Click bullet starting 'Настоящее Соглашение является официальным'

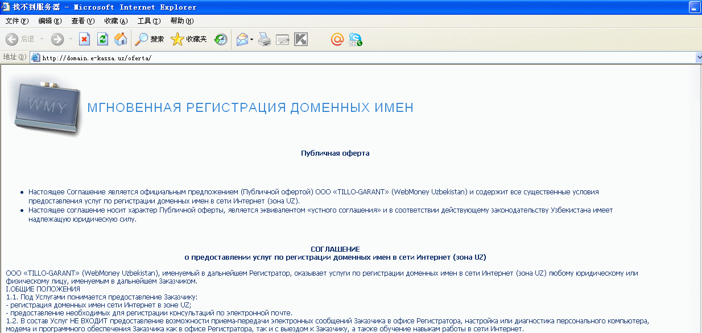(313, 197)
